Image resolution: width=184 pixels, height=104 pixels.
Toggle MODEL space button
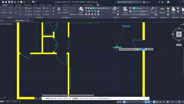[120, 102]
